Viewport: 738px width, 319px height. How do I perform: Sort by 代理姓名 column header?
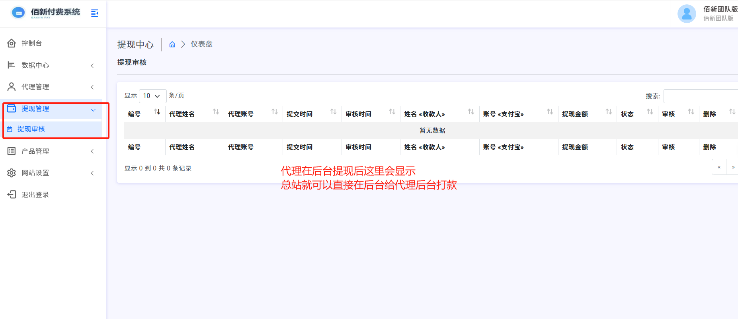pyautogui.click(x=182, y=114)
